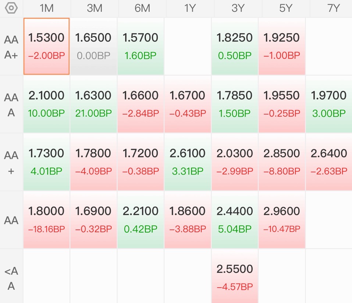
Task: Select the 1M column header
Action: [x=46, y=8]
